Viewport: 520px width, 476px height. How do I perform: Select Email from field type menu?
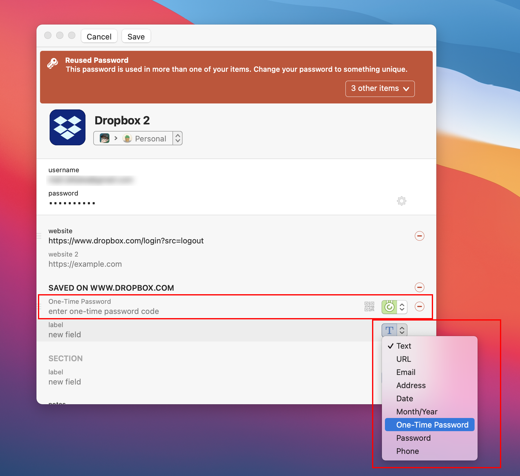click(x=430, y=372)
